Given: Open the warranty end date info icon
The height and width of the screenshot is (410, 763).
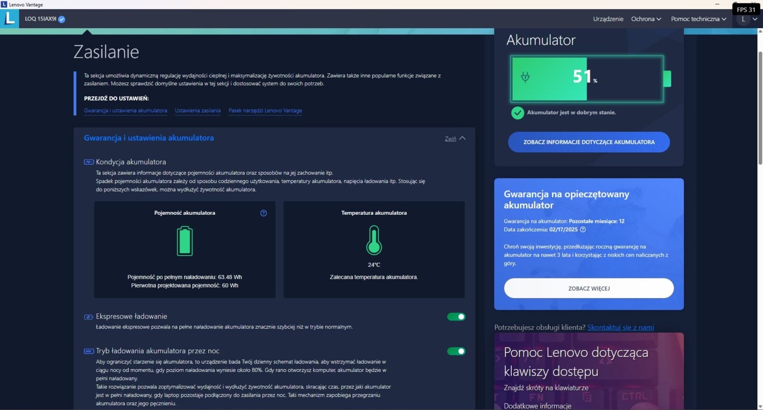Looking at the screenshot, I should click(583, 230).
